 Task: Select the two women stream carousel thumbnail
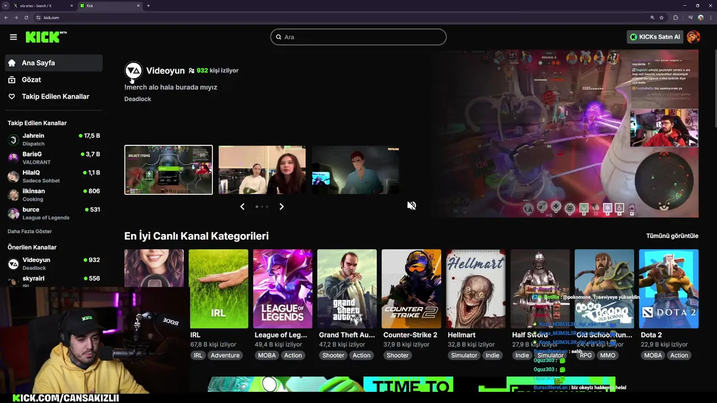[262, 170]
